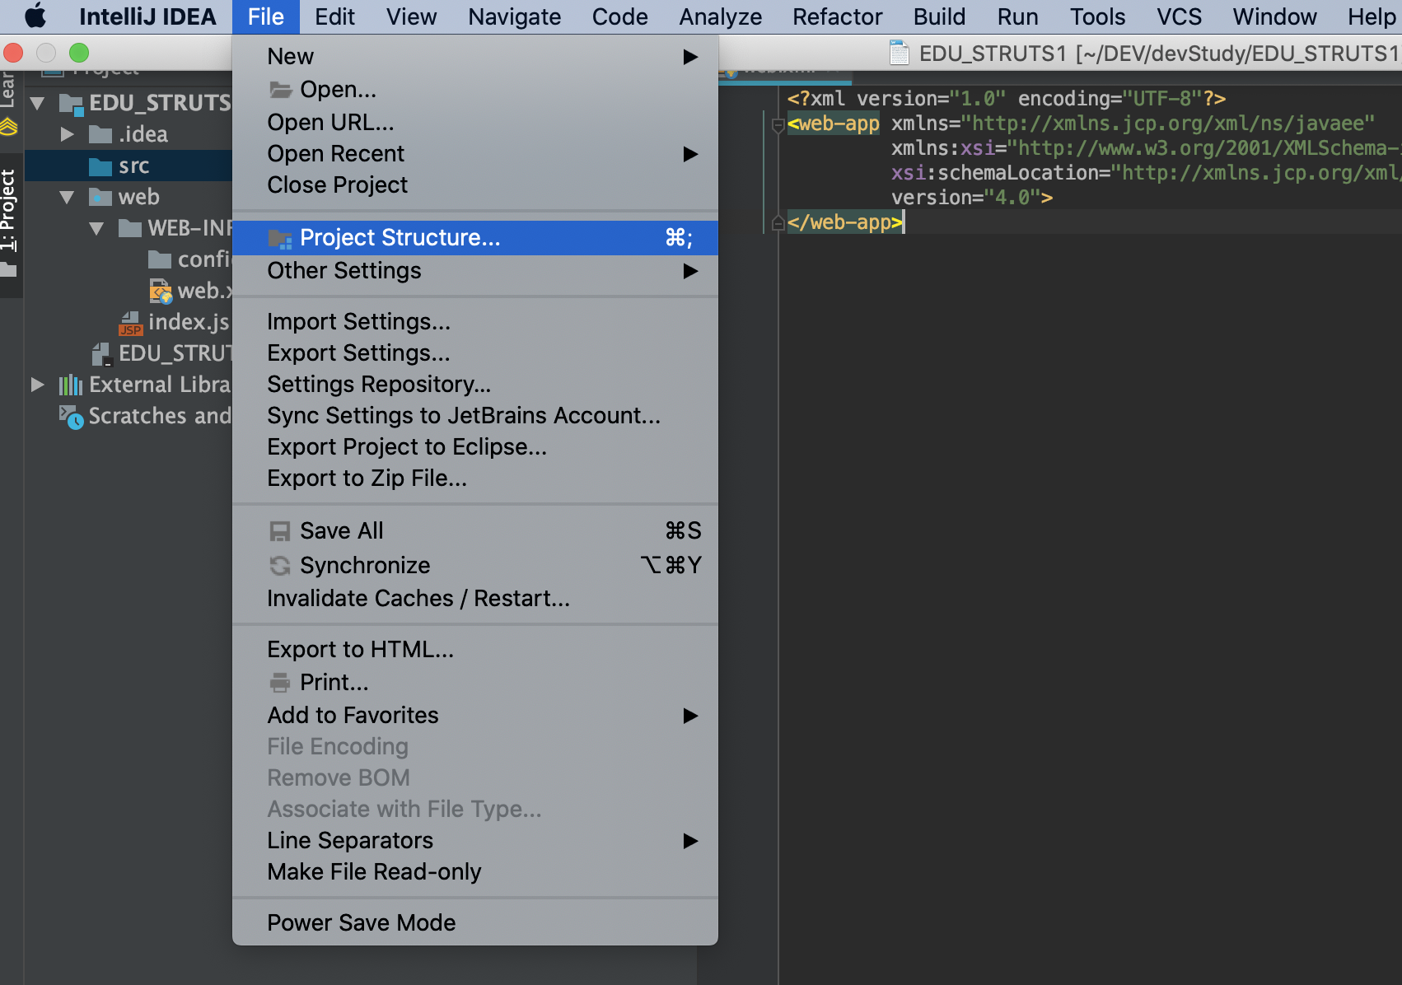Select Export to Zip File...
Image resolution: width=1402 pixels, height=985 pixels.
(475, 478)
